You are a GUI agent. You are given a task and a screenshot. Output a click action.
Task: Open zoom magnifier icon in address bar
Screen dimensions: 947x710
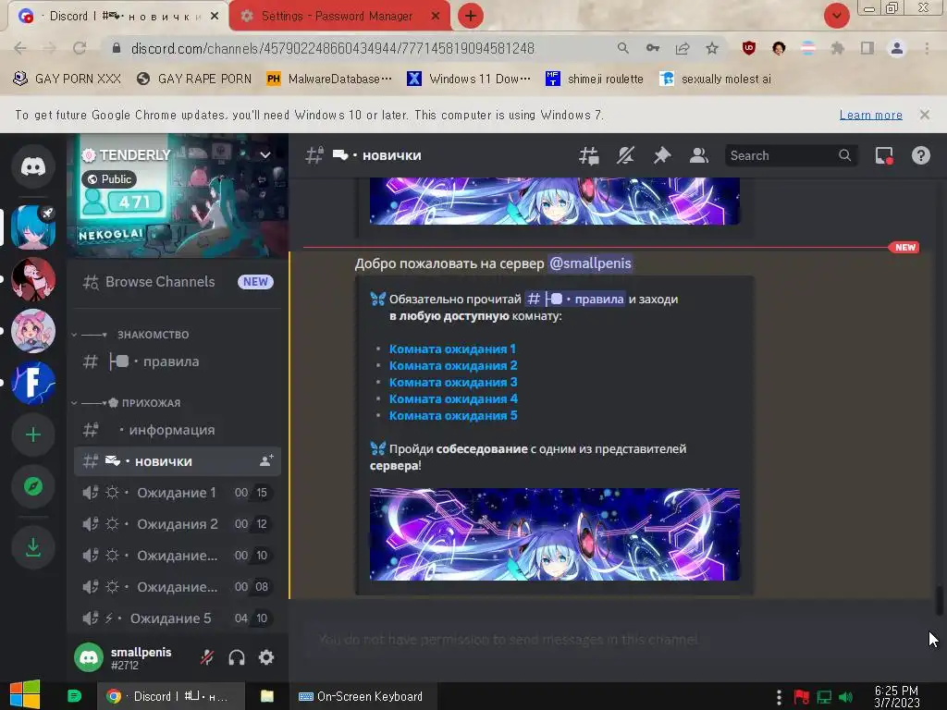(622, 48)
